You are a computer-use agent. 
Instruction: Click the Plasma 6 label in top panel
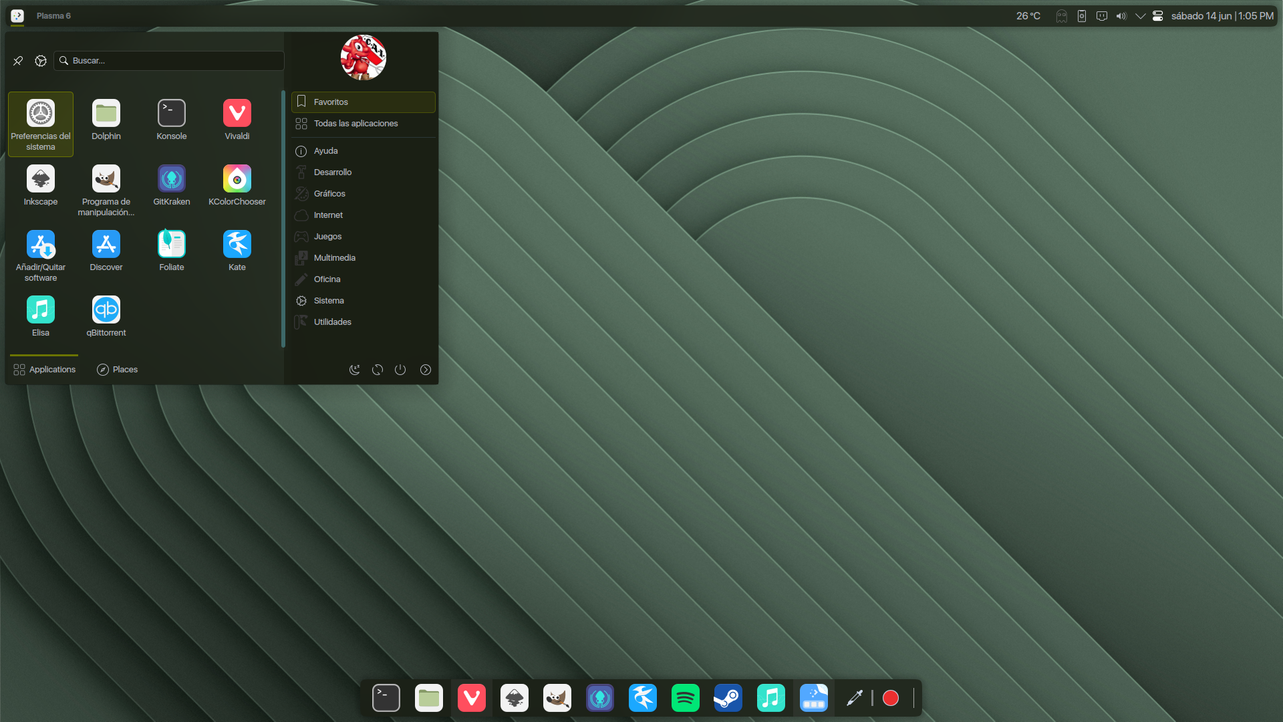pos(53,16)
